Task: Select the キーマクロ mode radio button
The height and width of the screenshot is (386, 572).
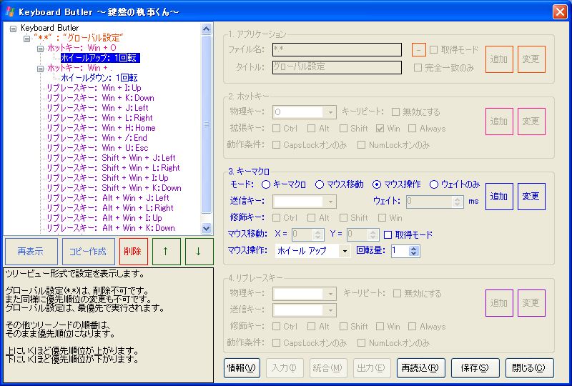Action: [266, 184]
